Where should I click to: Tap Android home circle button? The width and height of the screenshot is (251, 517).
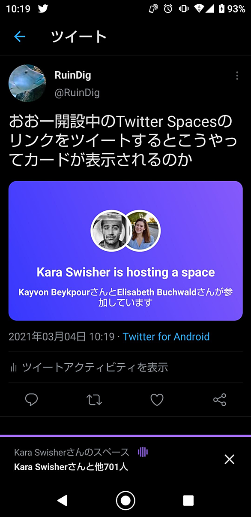[125, 500]
